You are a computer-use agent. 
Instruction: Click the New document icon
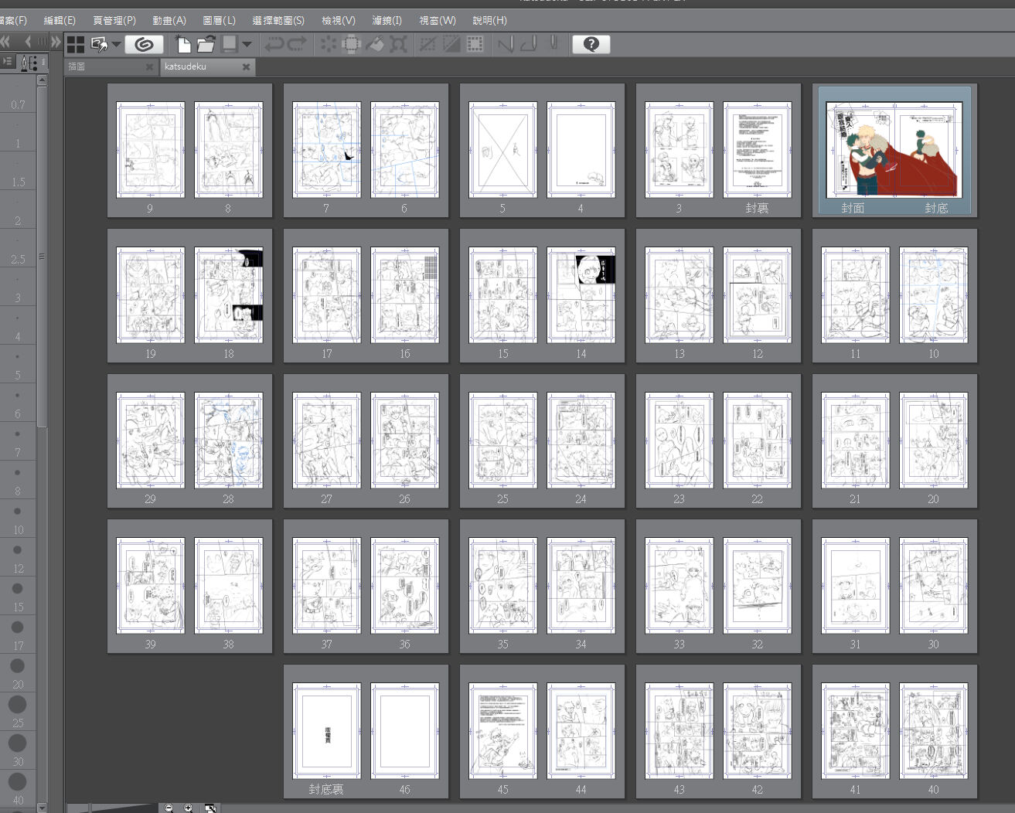(183, 44)
